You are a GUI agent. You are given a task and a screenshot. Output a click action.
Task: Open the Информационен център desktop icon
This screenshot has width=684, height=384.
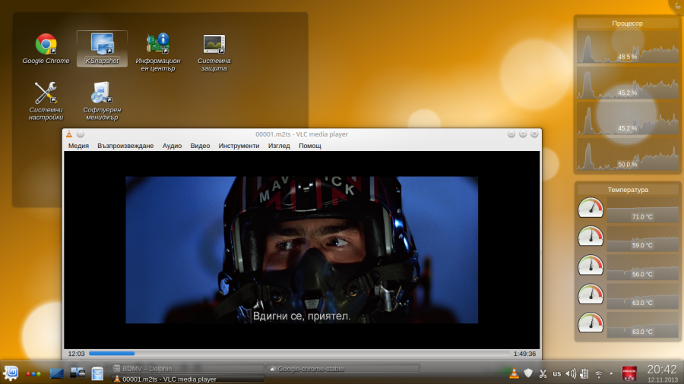click(x=158, y=45)
